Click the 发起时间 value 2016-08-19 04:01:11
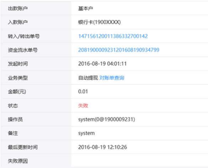This screenshot has width=208, height=168. (102, 64)
